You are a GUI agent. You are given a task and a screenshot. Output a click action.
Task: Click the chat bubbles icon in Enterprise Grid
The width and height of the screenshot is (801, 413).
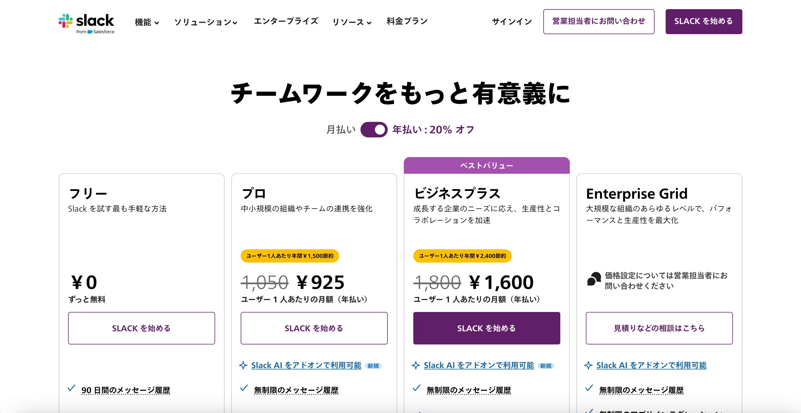pos(594,279)
